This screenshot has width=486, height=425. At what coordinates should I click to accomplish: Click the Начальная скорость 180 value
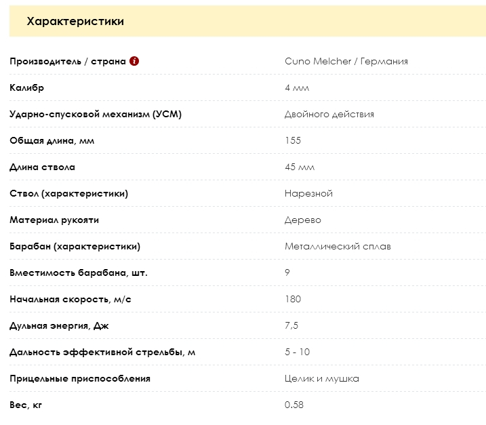click(293, 299)
